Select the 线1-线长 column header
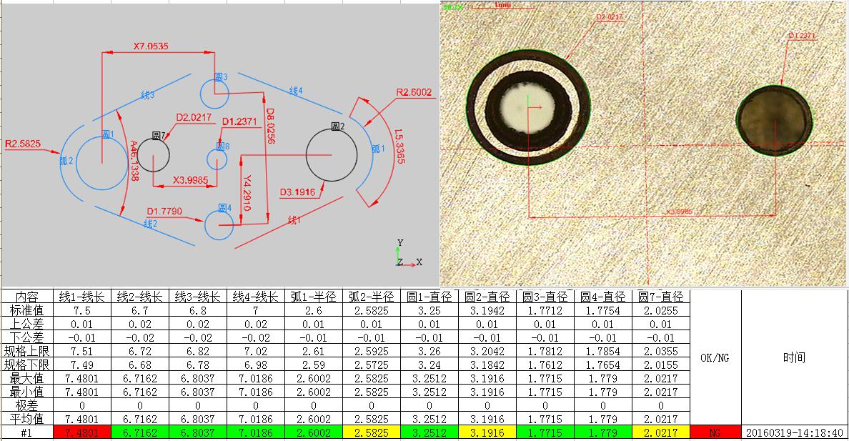The width and height of the screenshot is (849, 441). point(82,297)
